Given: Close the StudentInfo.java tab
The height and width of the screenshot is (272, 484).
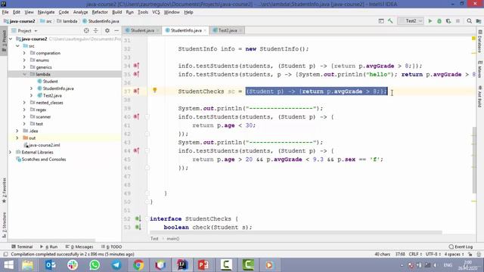Looking at the screenshot, I should point(205,30).
